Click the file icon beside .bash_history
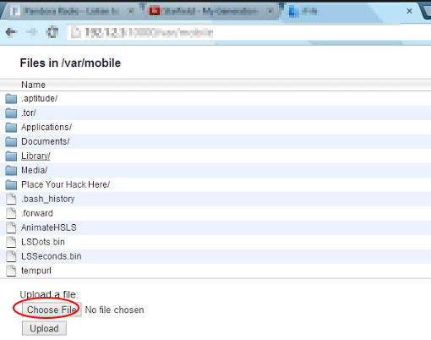The height and width of the screenshot is (340, 431). coord(11,199)
